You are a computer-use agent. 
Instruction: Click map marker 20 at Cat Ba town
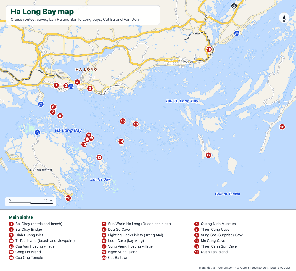68,198
